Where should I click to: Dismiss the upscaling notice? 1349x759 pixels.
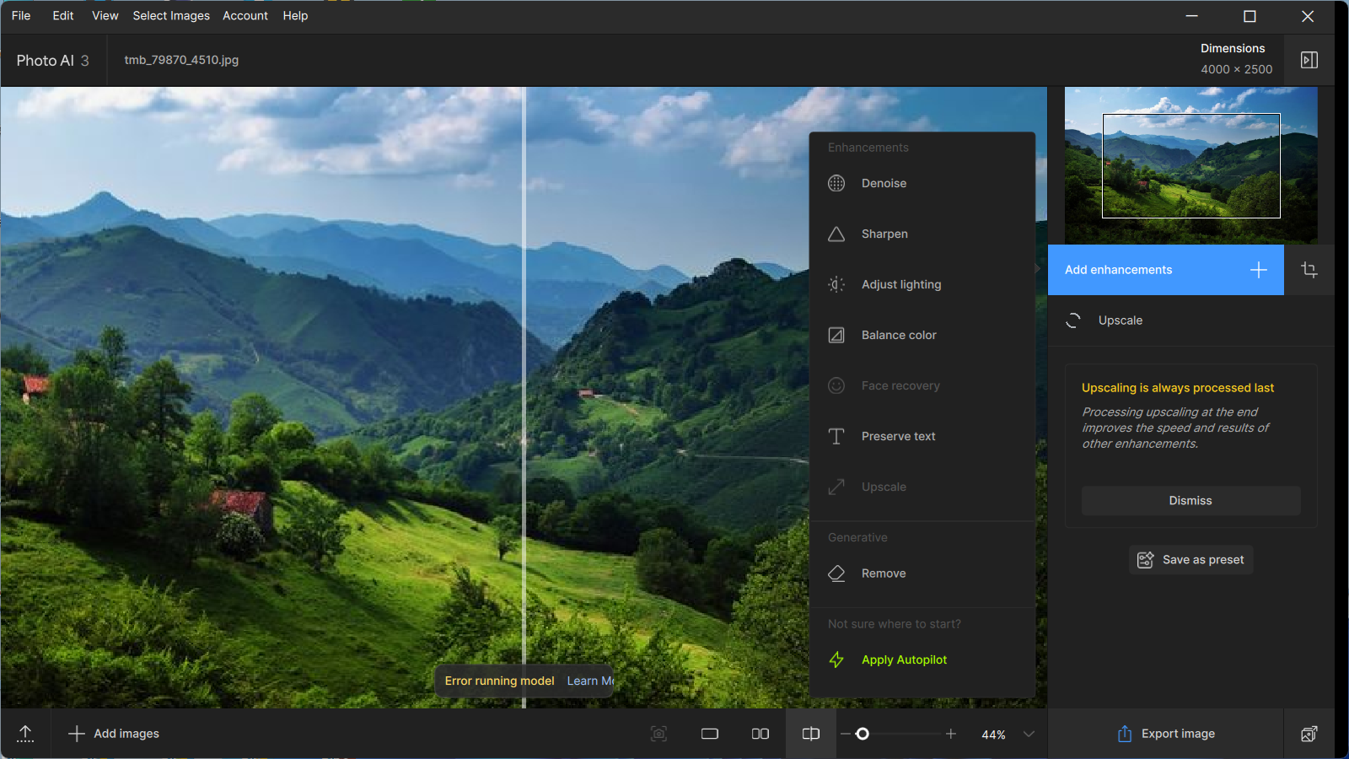pos(1190,501)
